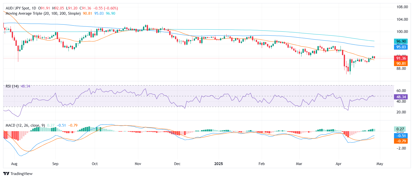
Task: Click the 2025 year label on time axis
Action: [x=218, y=164]
